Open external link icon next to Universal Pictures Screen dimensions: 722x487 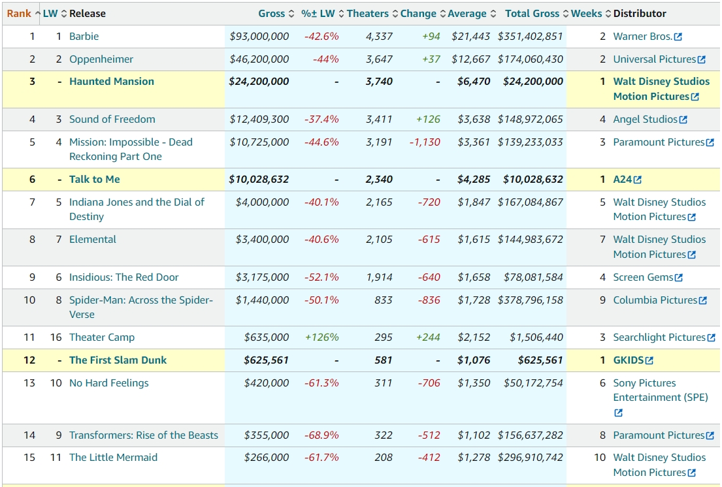[702, 60]
